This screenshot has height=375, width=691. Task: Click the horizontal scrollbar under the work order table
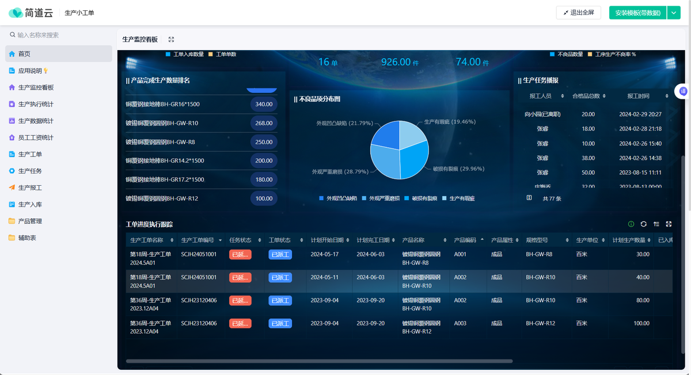319,361
